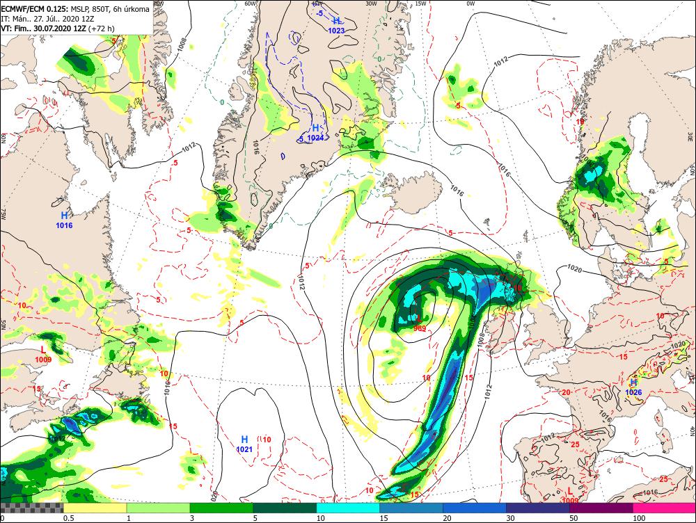Viewport: 696px width, 523px height.
Task: Click the magenta over-100 legend swatch
Action: (664, 508)
